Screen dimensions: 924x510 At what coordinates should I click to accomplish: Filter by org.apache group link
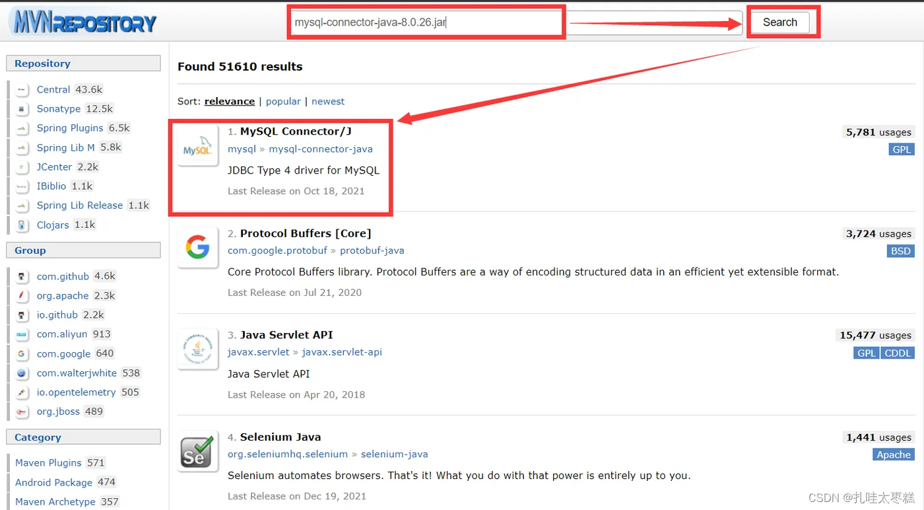point(63,296)
